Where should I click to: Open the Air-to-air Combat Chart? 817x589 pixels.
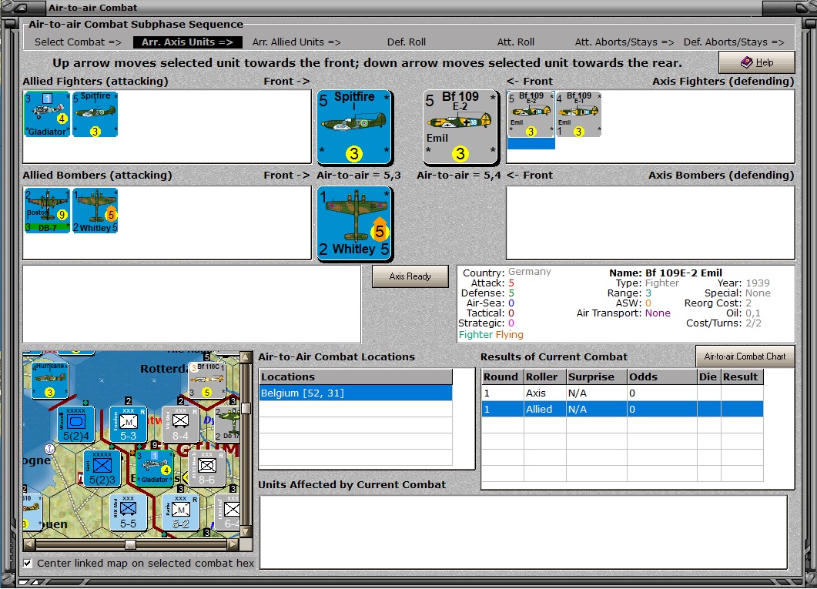745,356
